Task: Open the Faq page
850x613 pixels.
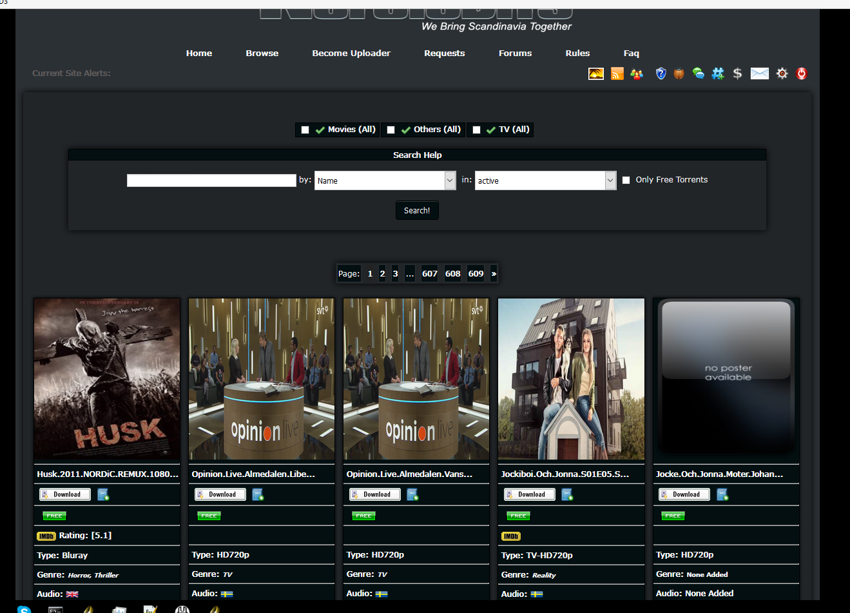Action: pos(632,54)
